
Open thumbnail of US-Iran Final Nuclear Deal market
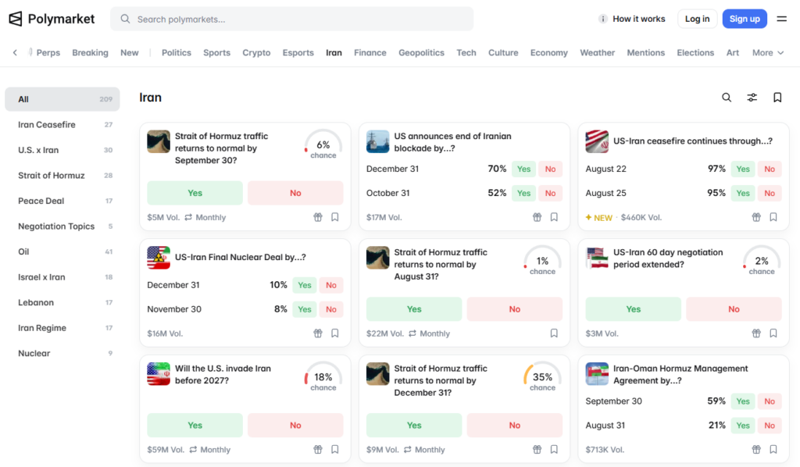click(x=159, y=258)
